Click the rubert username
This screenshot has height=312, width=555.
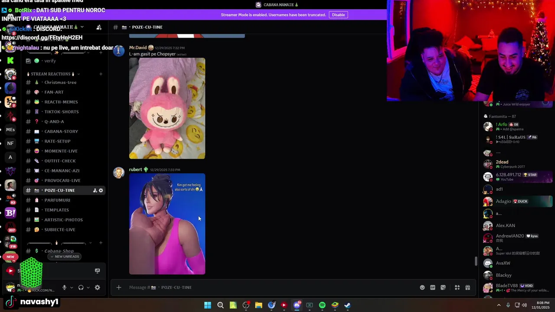pos(135,169)
